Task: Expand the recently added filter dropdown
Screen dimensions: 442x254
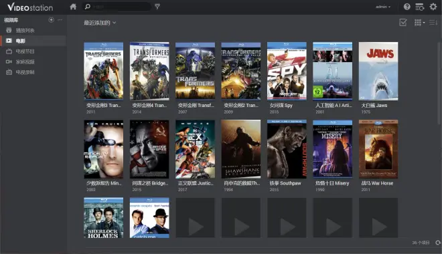Action: 100,23
